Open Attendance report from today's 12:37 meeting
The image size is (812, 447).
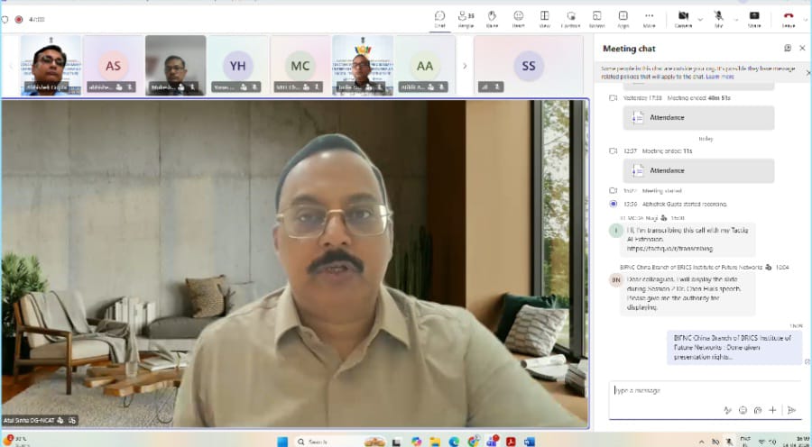pyautogui.click(x=698, y=170)
